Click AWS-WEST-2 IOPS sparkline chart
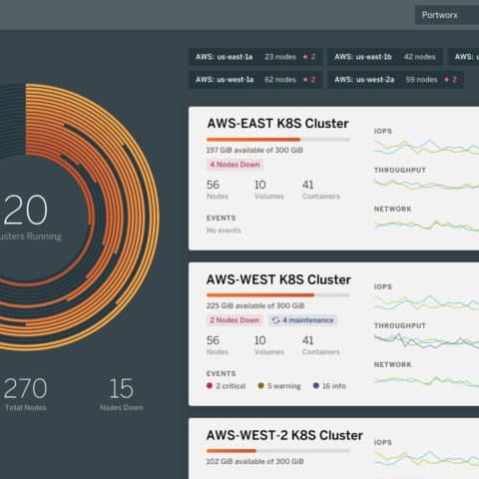 click(426, 458)
